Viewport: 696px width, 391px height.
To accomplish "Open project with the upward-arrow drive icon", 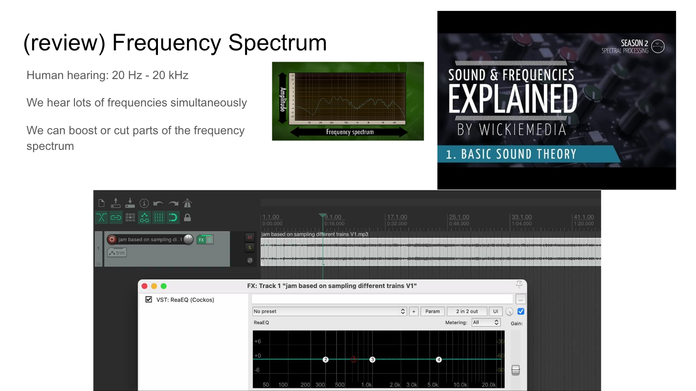I will 116,203.
